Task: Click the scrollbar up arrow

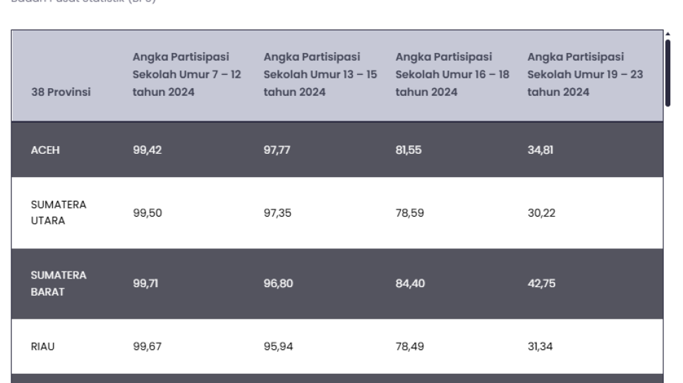Action: coord(667,34)
